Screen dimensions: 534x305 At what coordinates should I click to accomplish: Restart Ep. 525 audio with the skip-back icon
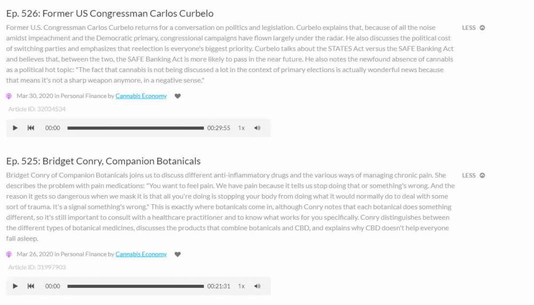click(x=30, y=286)
